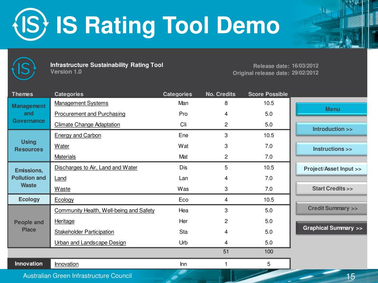
Task: Open Community Health, Well-being and Safety link
Action: click(x=104, y=210)
